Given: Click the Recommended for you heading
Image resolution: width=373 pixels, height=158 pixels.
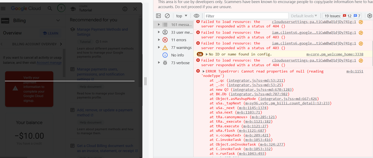Looking at the screenshot, I should click(93, 20).
